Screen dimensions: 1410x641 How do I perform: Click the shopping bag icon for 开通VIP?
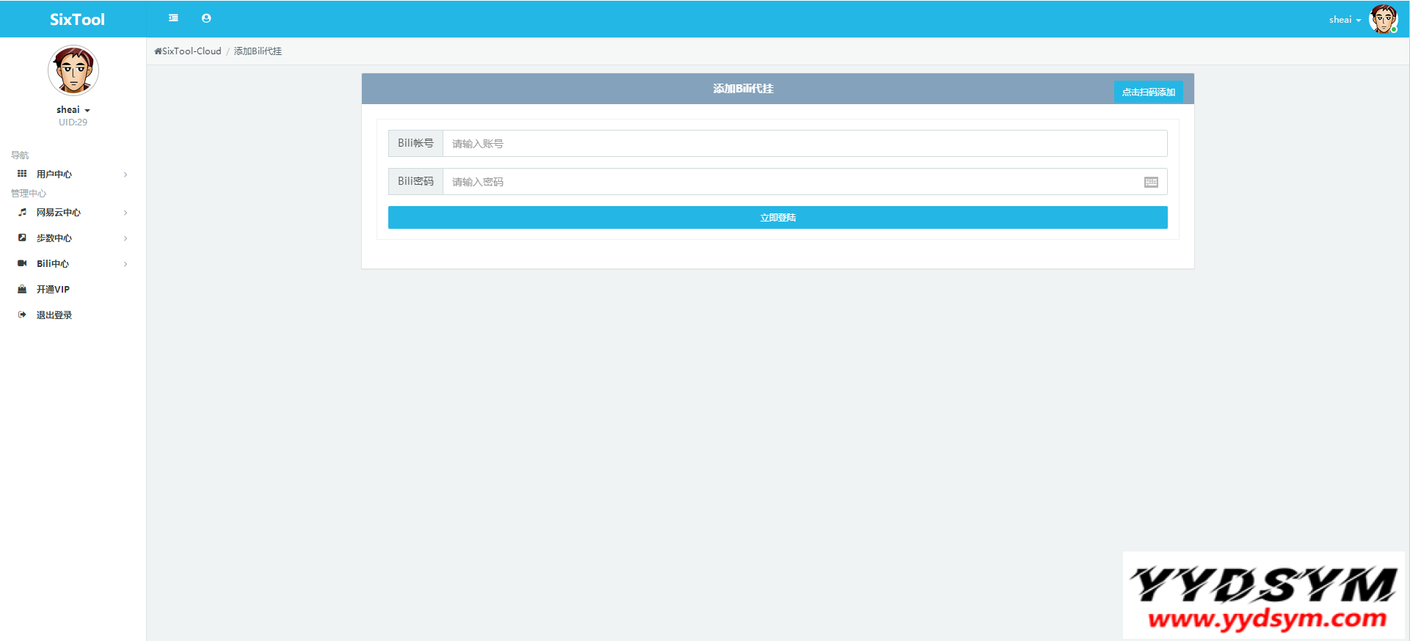[22, 289]
